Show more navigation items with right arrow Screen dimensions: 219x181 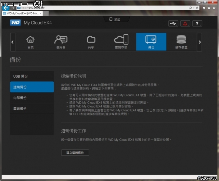(199, 42)
